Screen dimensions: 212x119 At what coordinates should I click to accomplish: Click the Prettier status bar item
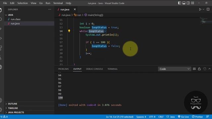click(197, 117)
